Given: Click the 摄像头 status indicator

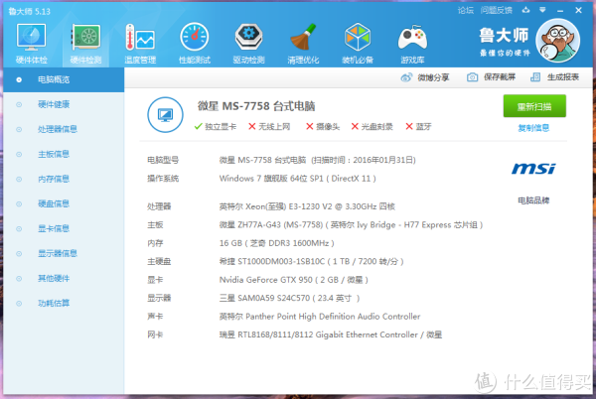Looking at the screenshot, I should click(x=323, y=126).
